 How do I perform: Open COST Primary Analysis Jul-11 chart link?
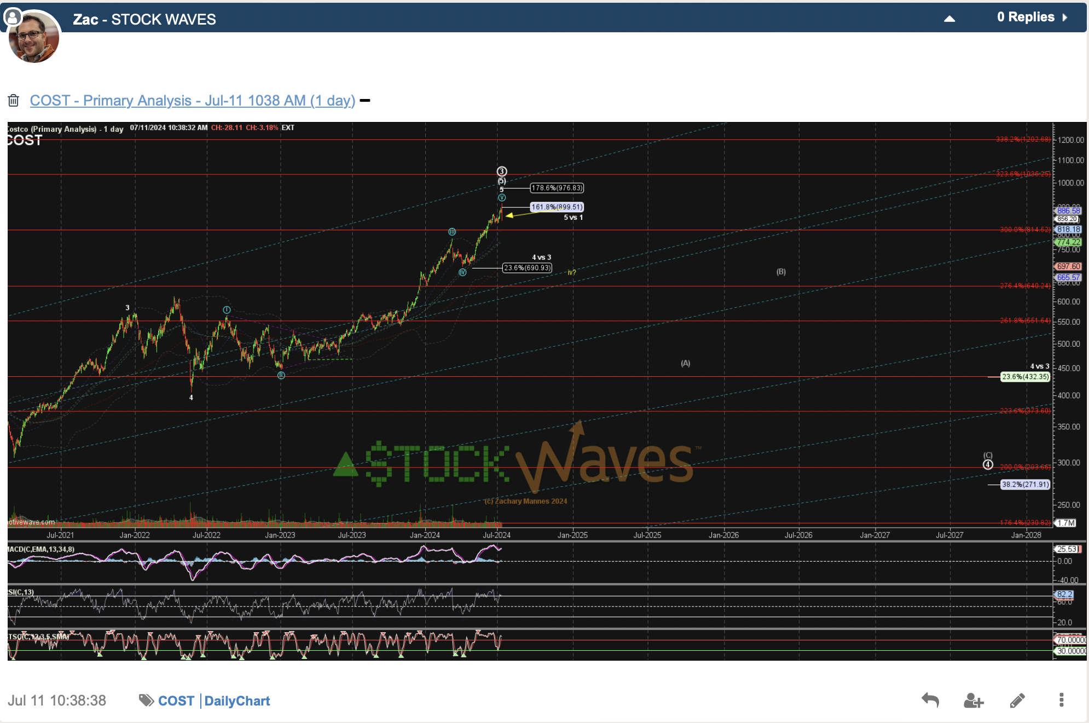coord(192,101)
